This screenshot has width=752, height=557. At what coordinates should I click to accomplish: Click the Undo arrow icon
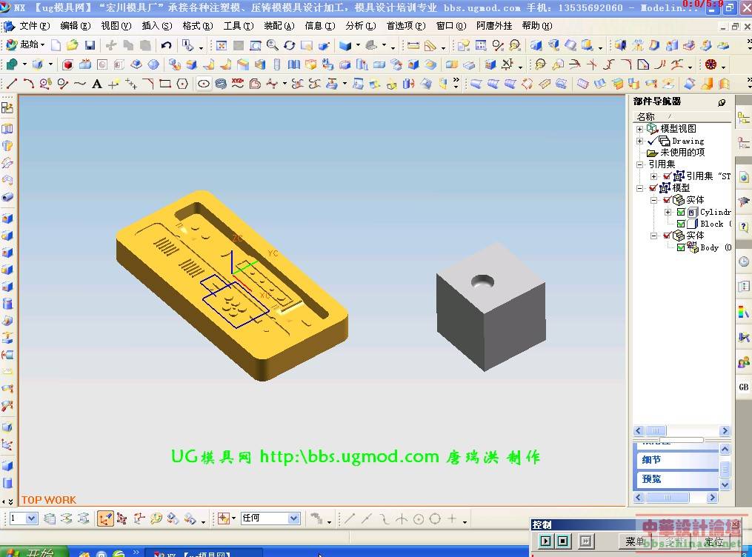166,45
